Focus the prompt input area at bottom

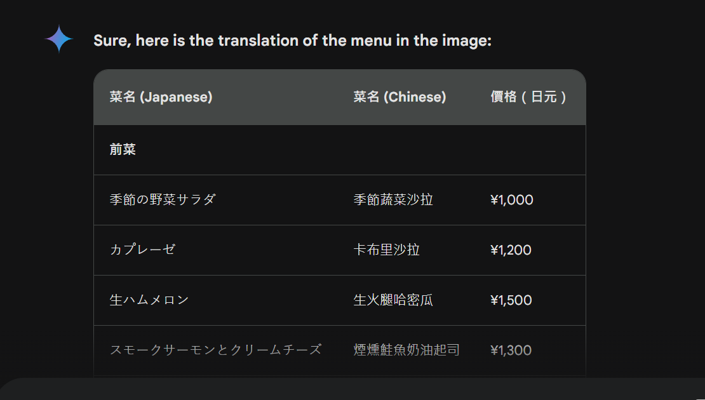click(352, 389)
